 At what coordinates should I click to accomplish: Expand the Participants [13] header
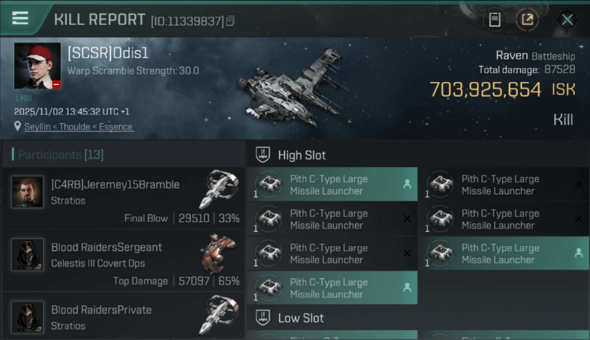click(x=61, y=155)
